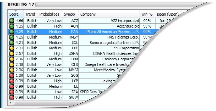
Task: Click the red indicator beside score 1.00
Action: 12,75
